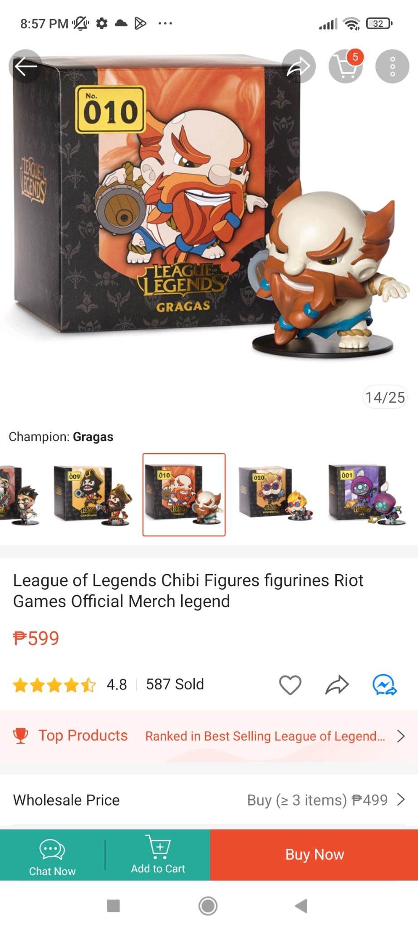Share product using arrow beside heart
Image resolution: width=418 pixels, height=931 pixels.
(x=337, y=685)
